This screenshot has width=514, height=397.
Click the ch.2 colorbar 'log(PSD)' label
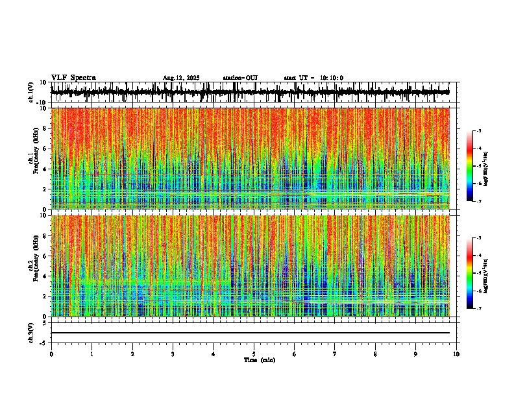(486, 276)
